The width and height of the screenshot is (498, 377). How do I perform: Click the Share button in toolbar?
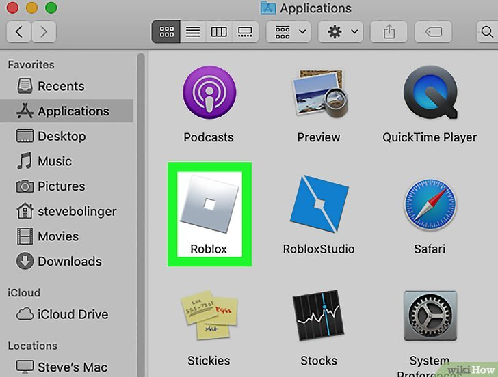click(x=387, y=31)
